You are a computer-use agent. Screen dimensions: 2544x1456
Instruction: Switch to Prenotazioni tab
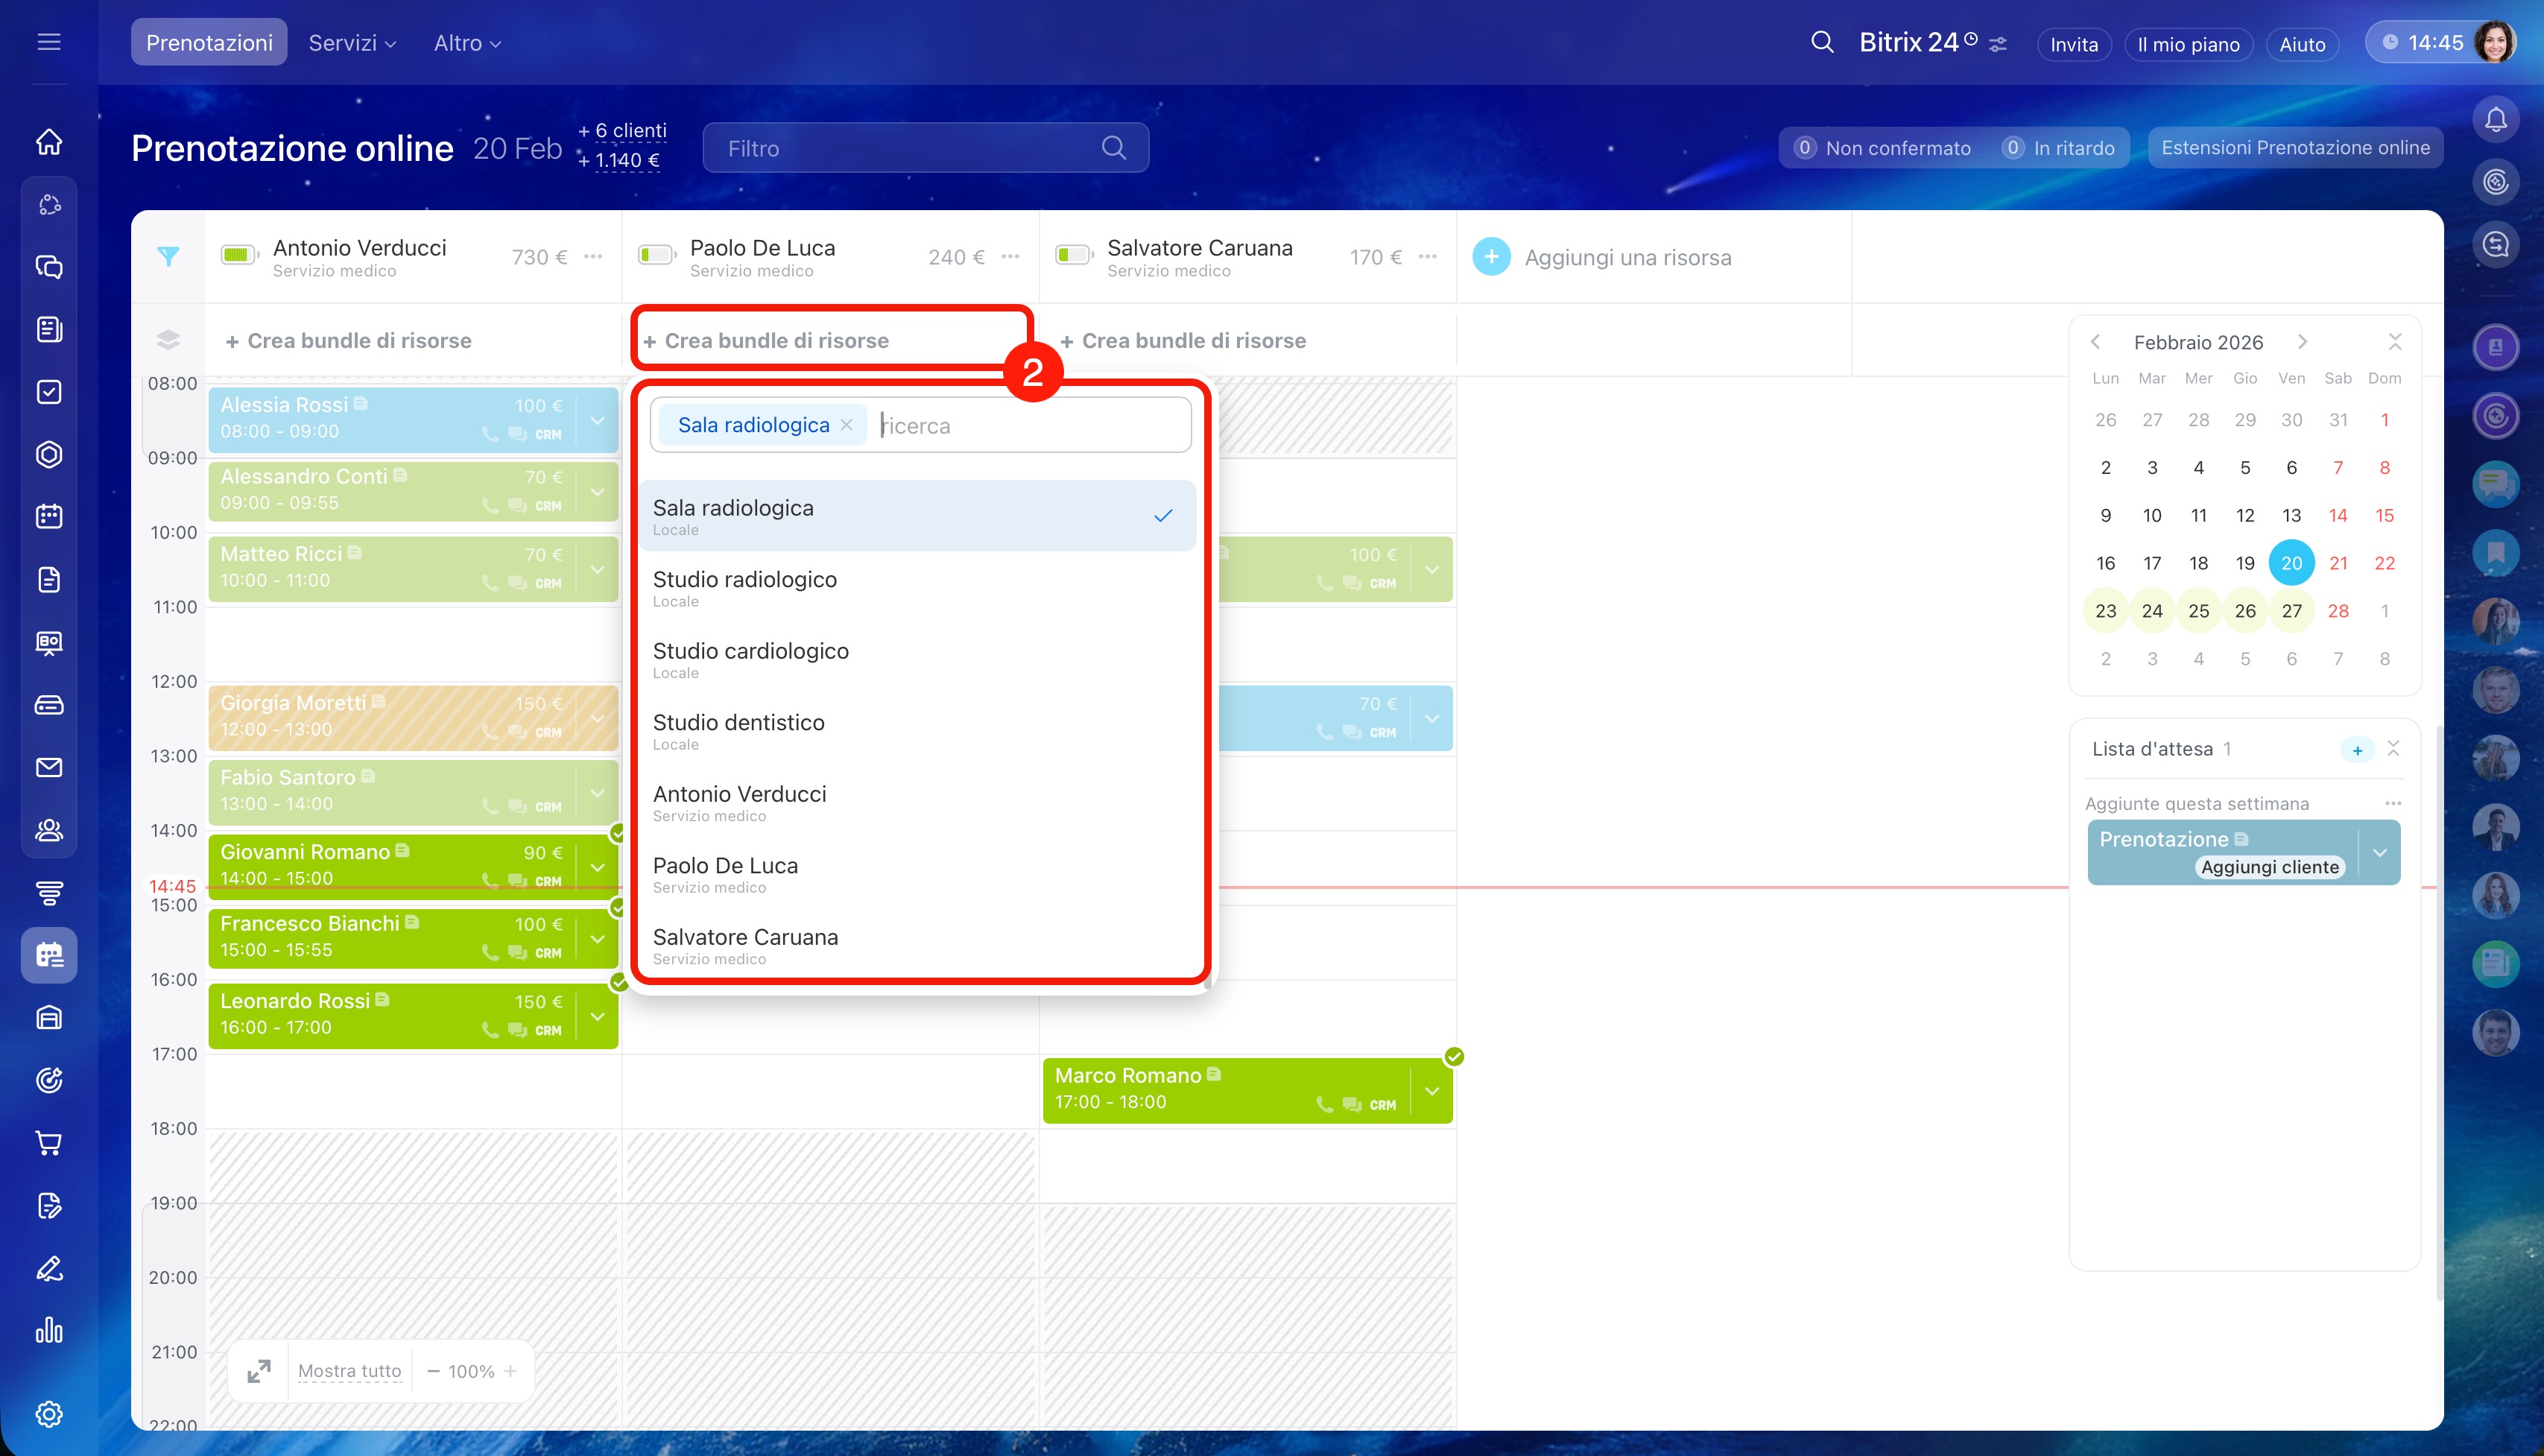(x=209, y=43)
